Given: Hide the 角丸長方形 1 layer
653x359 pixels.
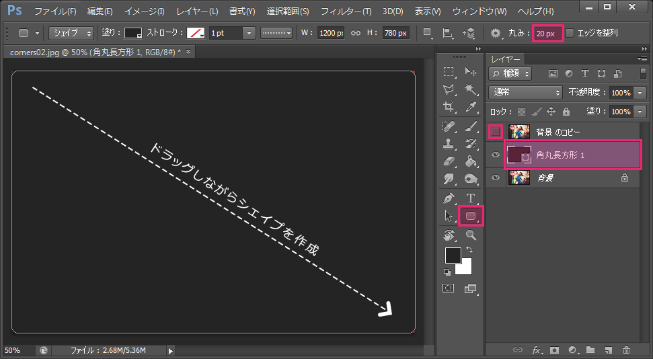Looking at the screenshot, I should click(496, 155).
